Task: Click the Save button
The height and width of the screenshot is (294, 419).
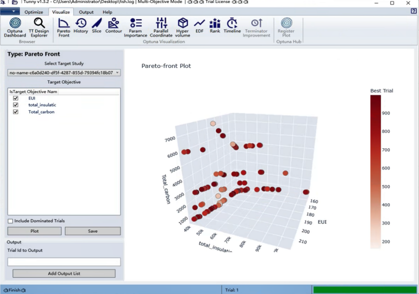Action: pyautogui.click(x=93, y=231)
